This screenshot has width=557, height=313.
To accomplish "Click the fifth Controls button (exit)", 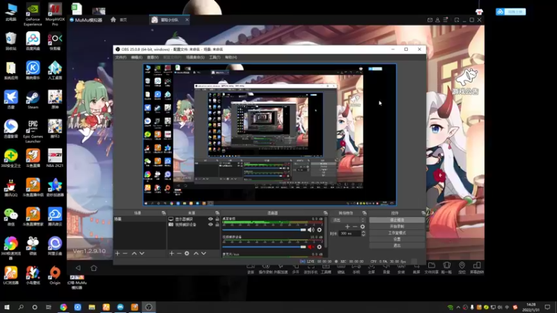I will [x=397, y=246].
